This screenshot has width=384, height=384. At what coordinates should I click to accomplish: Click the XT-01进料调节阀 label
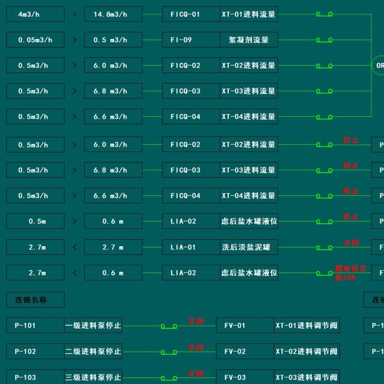point(307,325)
